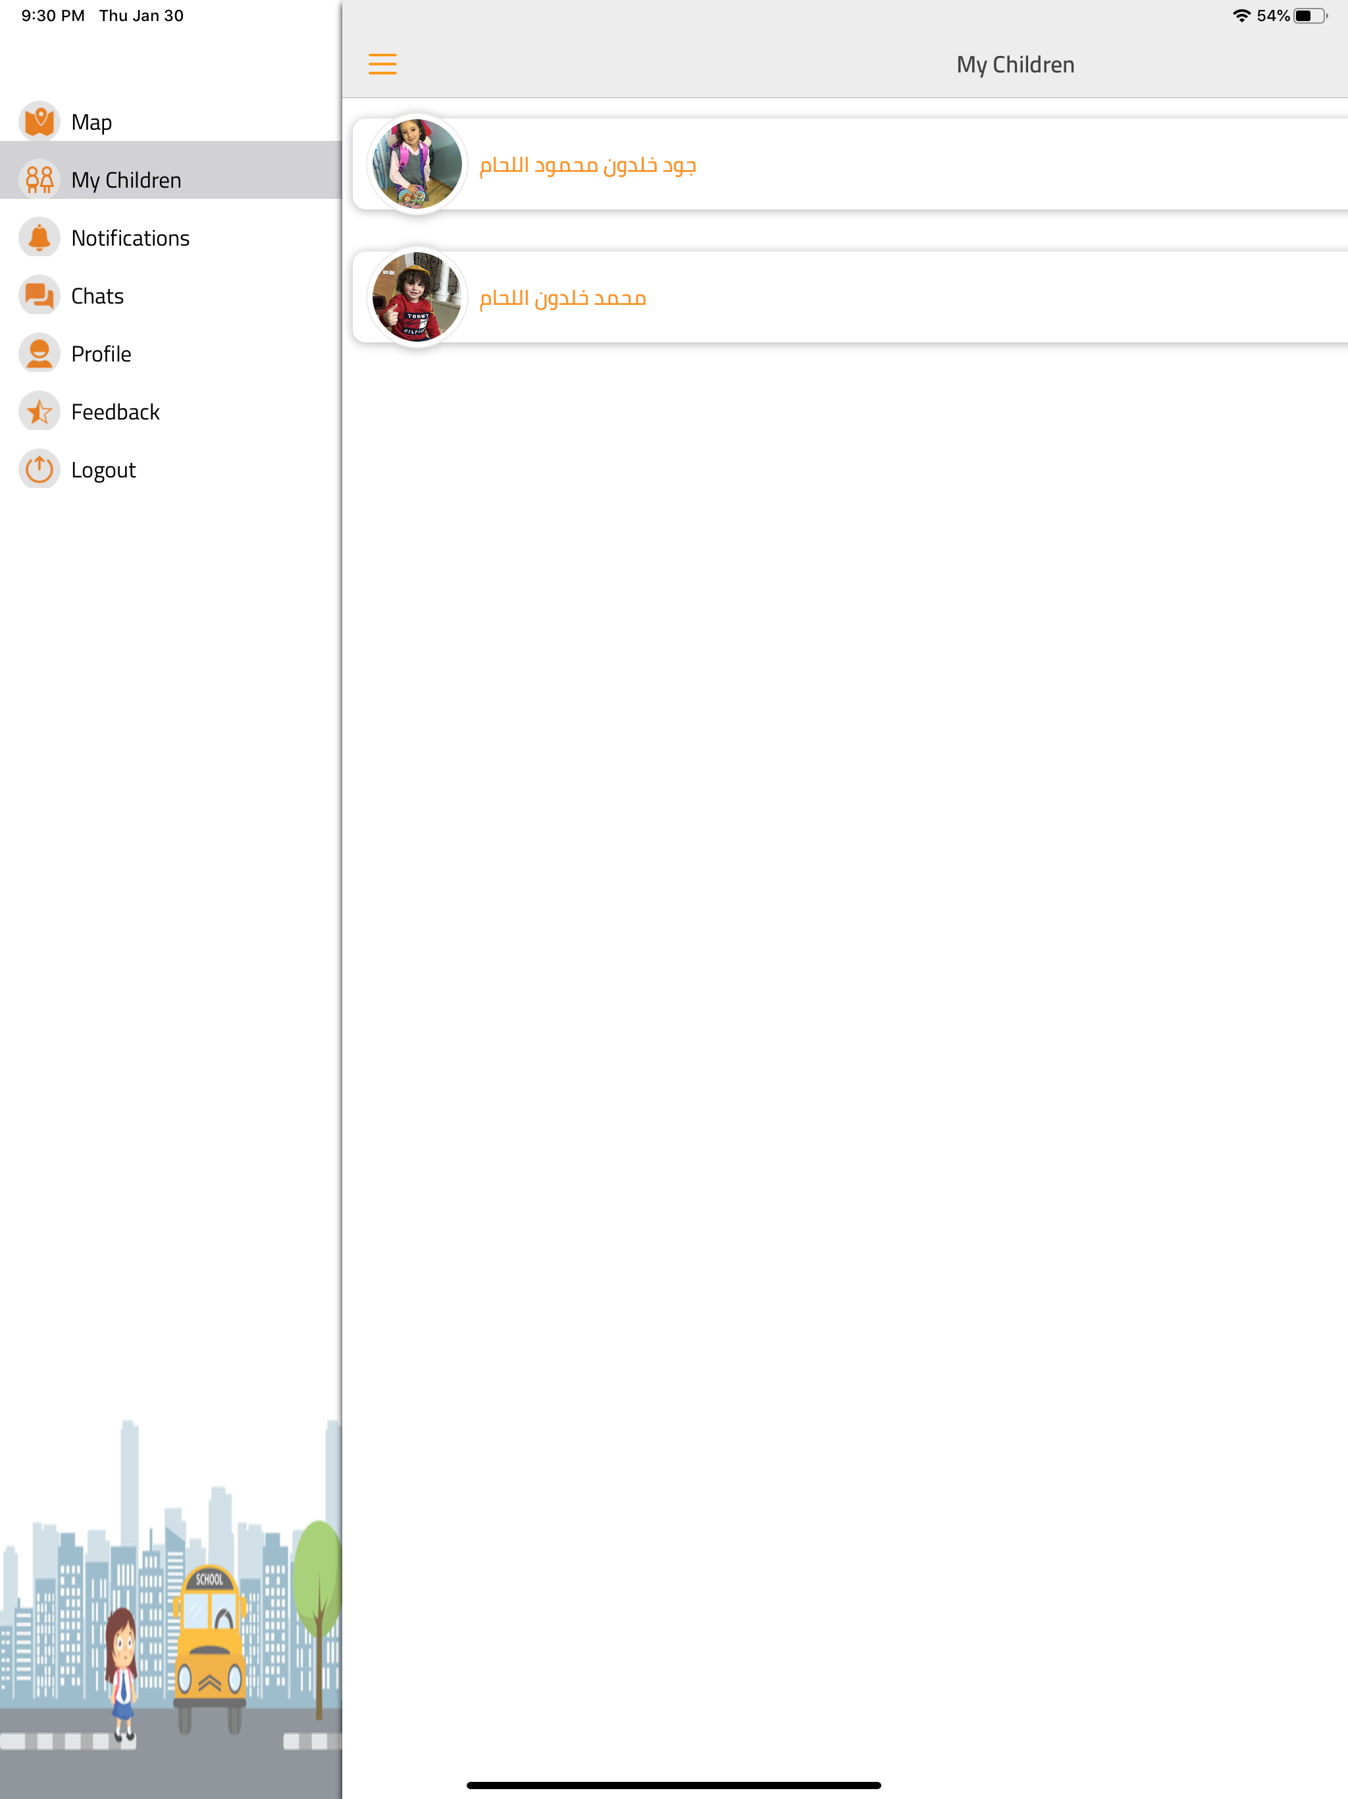
Task: Tap the Thu Jan 30 date in status bar
Action: 142,15
